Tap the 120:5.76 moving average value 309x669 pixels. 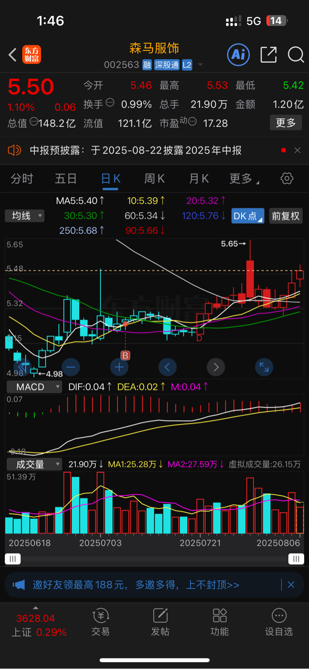click(204, 216)
